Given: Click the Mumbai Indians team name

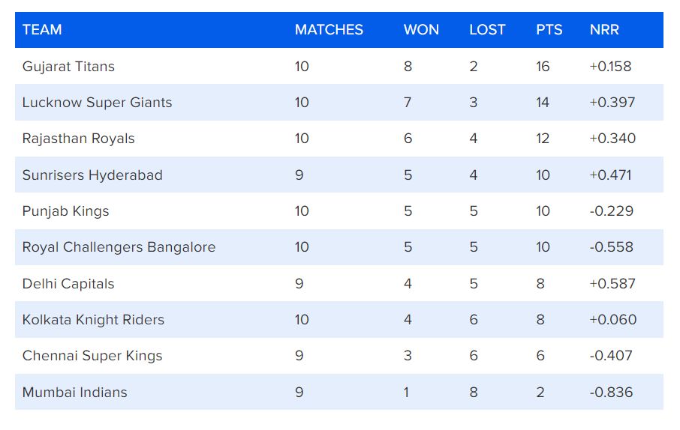Looking at the screenshot, I should click(74, 392).
